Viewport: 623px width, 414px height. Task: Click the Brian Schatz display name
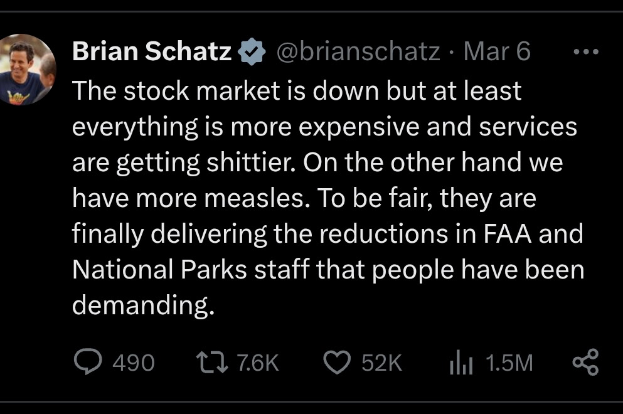point(152,52)
